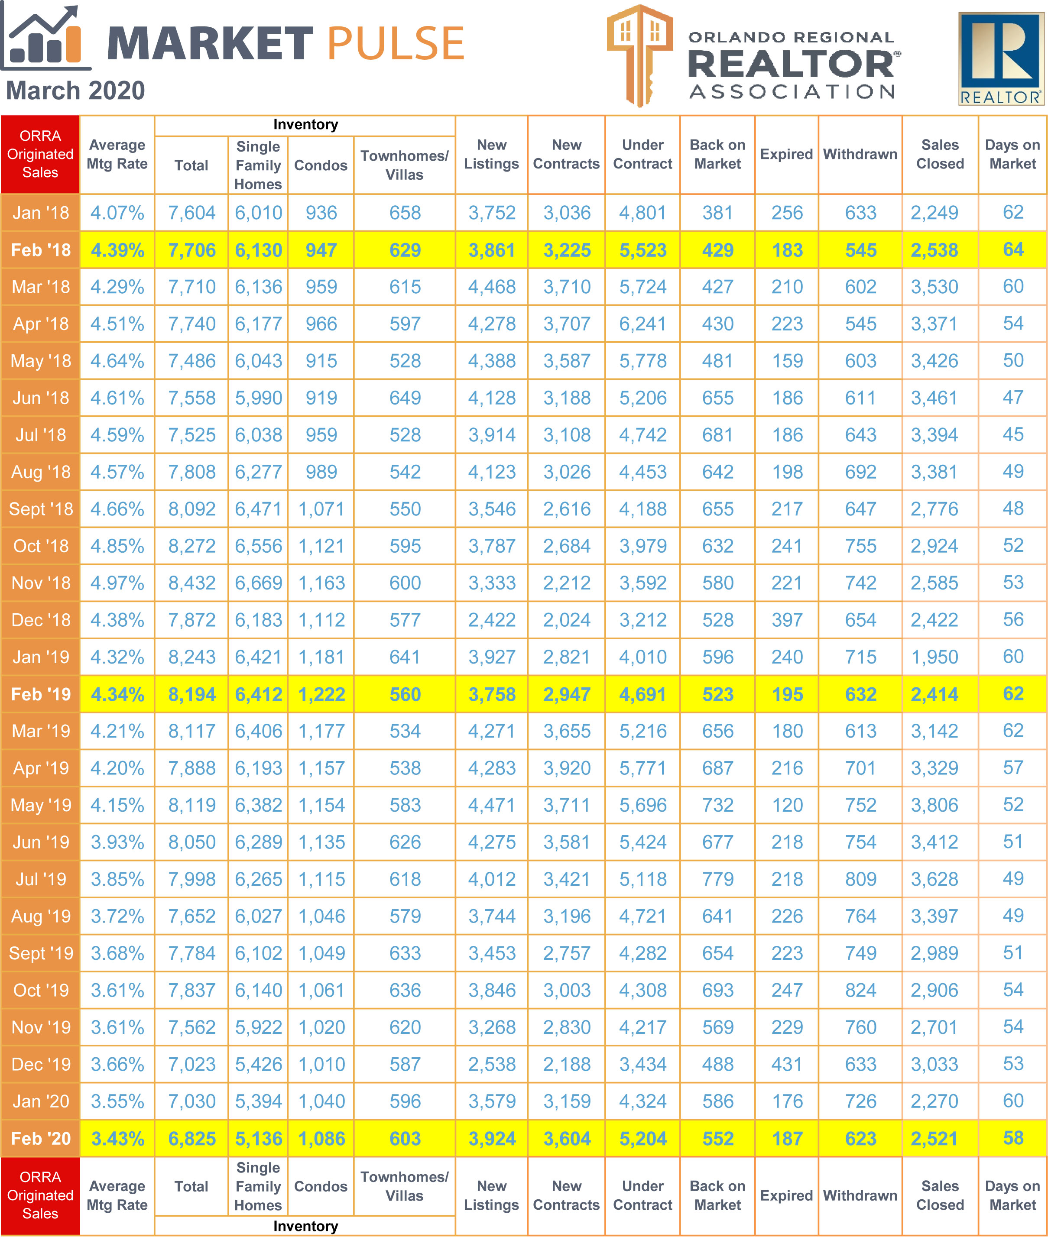
Task: Click the 4.97% mortgage rate for Nov '18
Action: click(x=117, y=583)
